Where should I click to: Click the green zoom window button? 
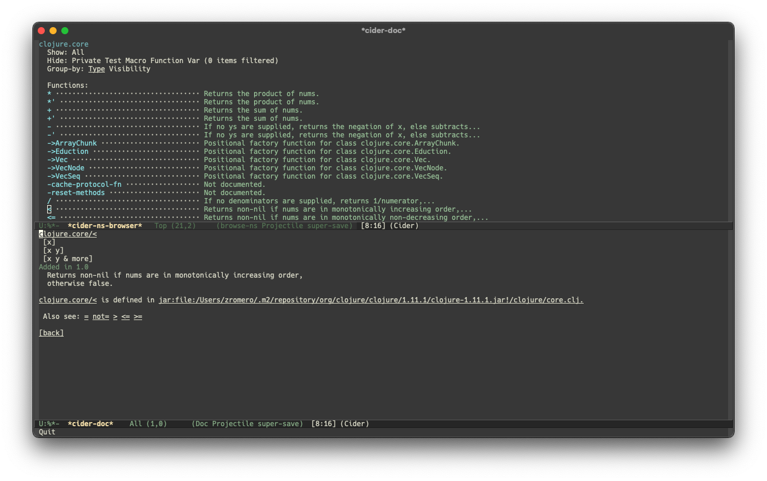(65, 31)
